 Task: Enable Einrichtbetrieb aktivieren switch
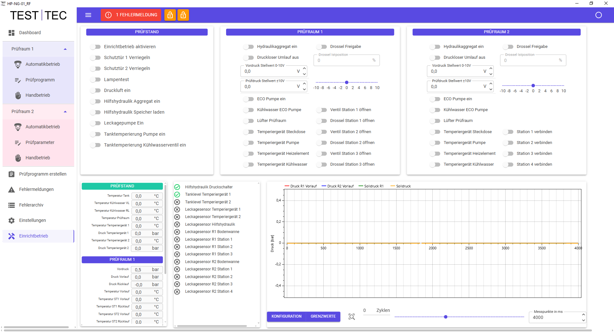click(95, 47)
